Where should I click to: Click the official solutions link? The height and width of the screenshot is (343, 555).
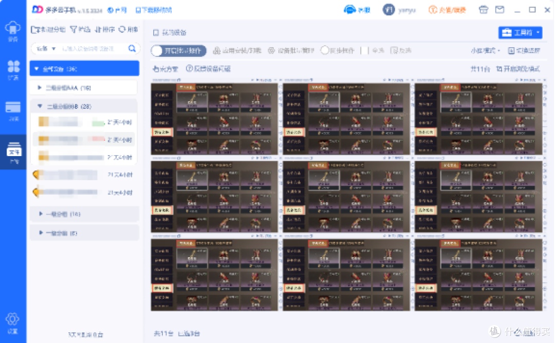pos(165,69)
